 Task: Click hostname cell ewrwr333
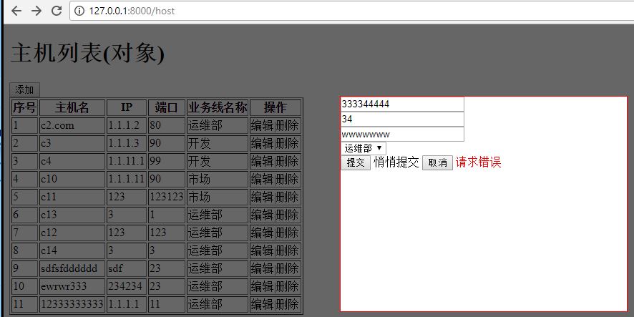click(x=72, y=286)
